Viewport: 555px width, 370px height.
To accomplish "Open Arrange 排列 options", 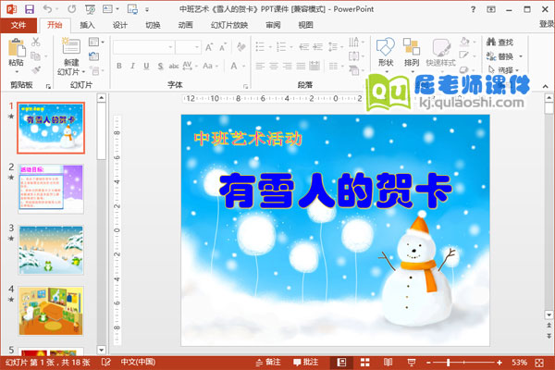I will (x=412, y=53).
